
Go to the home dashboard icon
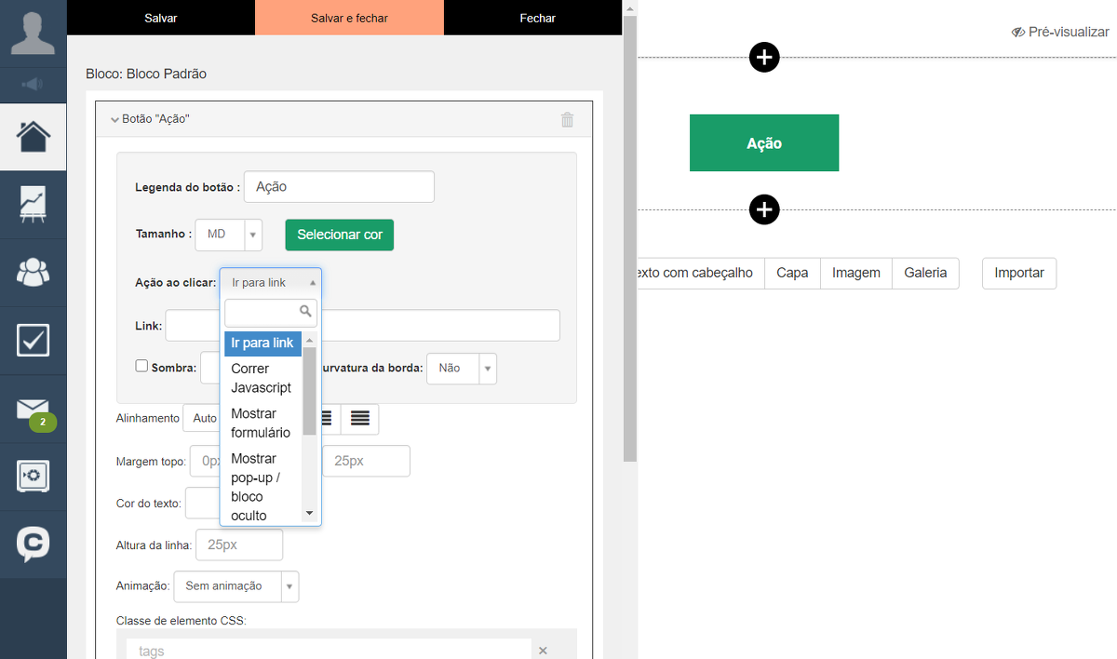(33, 137)
